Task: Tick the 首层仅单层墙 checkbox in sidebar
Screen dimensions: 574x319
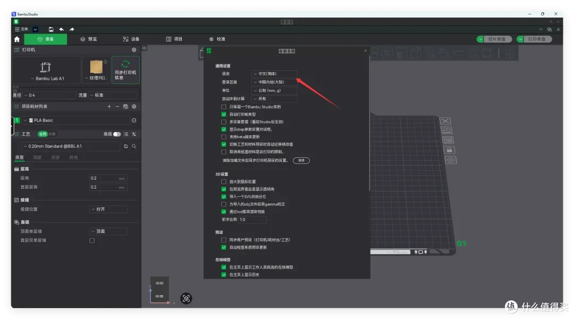Action: [92, 241]
